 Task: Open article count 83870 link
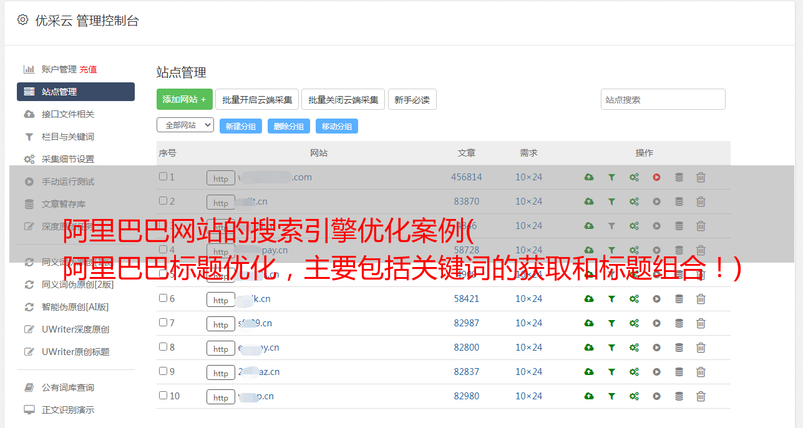click(x=467, y=202)
